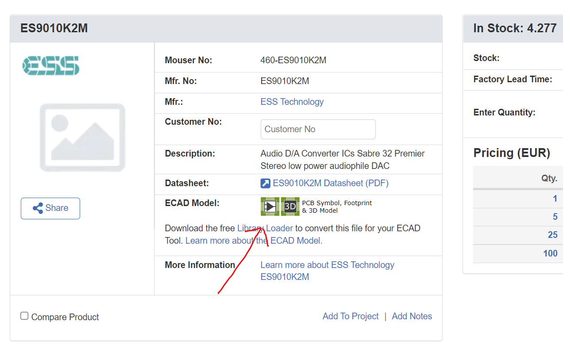Click the Add To Project link
This screenshot has height=352, width=563.
(x=351, y=316)
